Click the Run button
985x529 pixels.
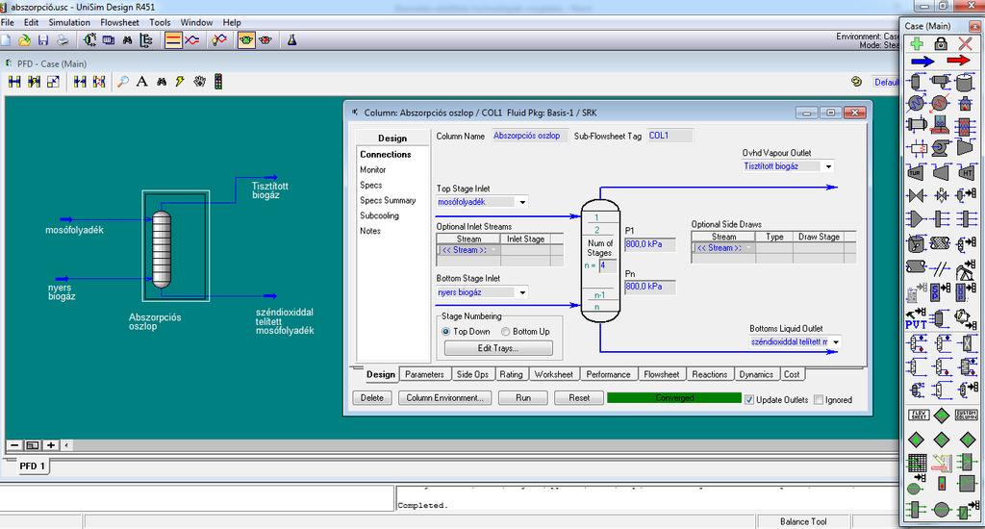point(522,398)
